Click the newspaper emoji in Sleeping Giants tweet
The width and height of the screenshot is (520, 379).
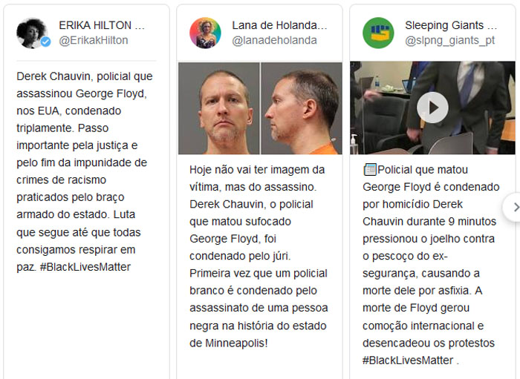(370, 170)
